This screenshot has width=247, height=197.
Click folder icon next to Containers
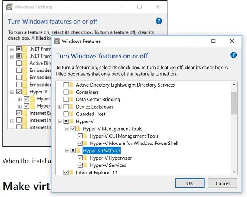(71, 92)
